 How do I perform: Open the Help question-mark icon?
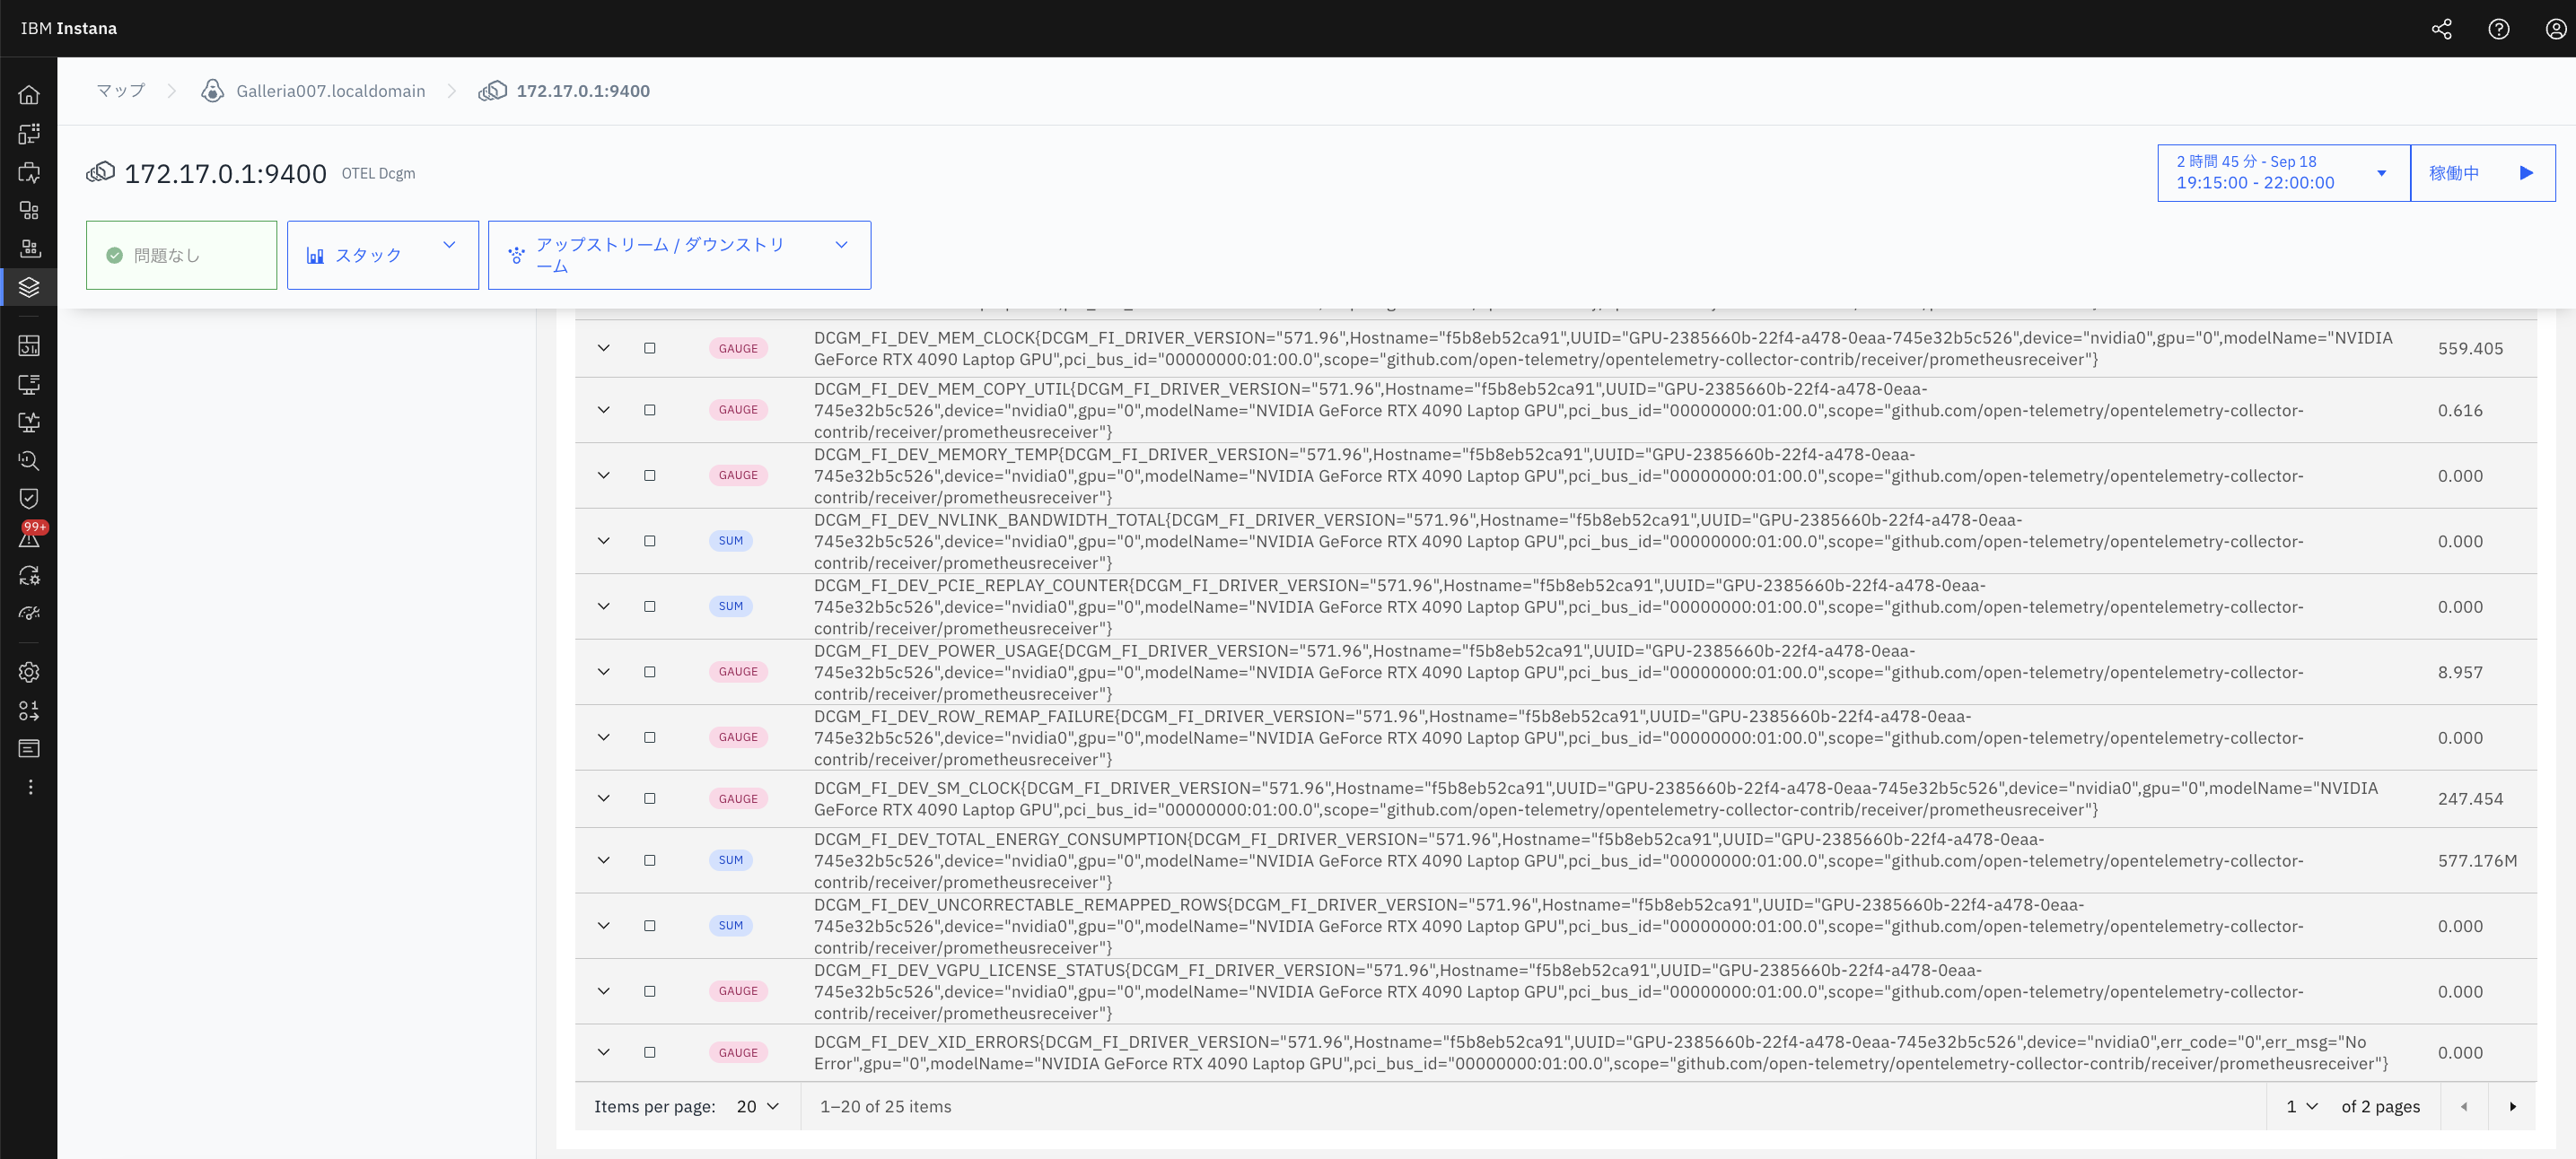2498,29
